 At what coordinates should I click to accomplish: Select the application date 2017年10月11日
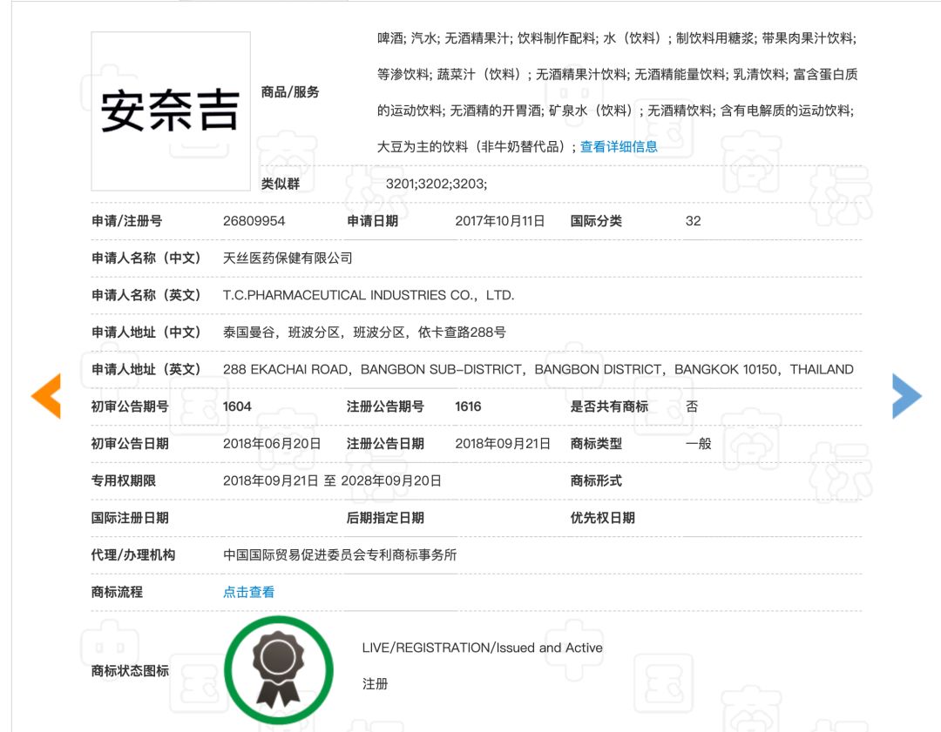click(500, 220)
